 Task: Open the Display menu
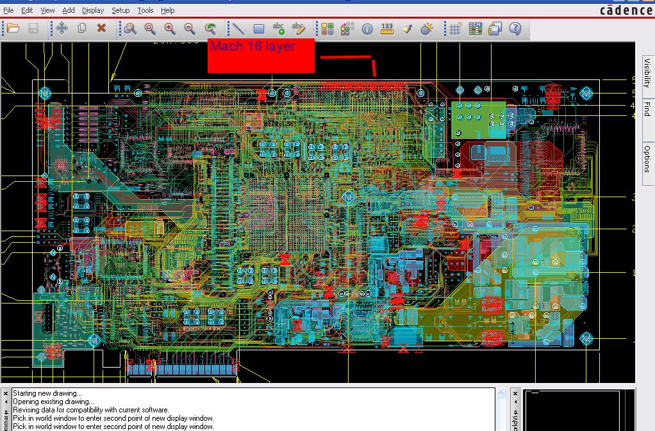[x=93, y=10]
